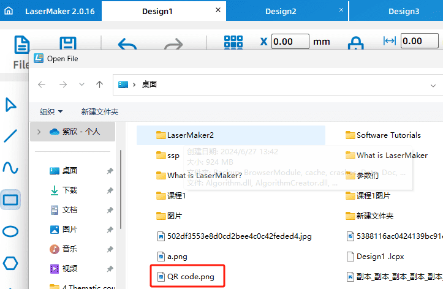Open recent locations dropdown arrow
This screenshot has height=289, width=443.
coord(81,84)
